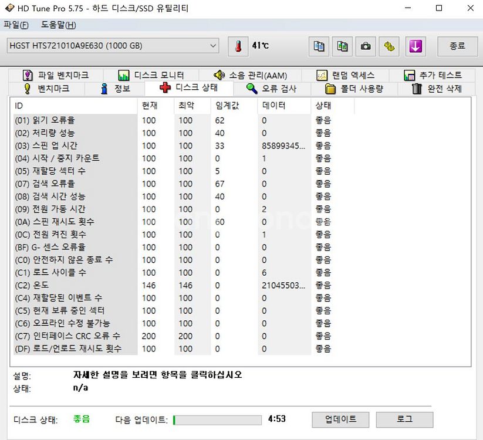Select the (08) 검색 시간 성능 row
483x440 pixels.
click(184, 197)
